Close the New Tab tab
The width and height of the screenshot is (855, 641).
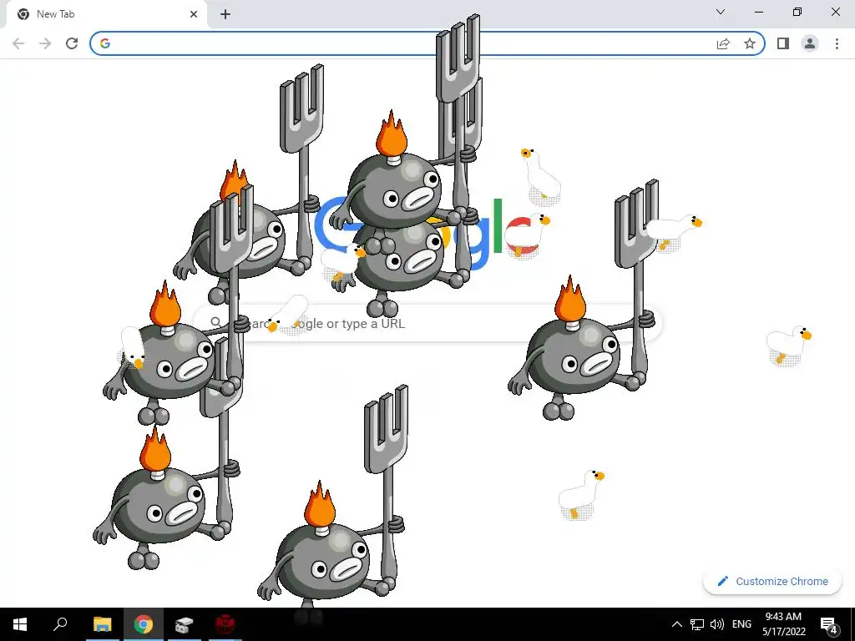(x=194, y=14)
